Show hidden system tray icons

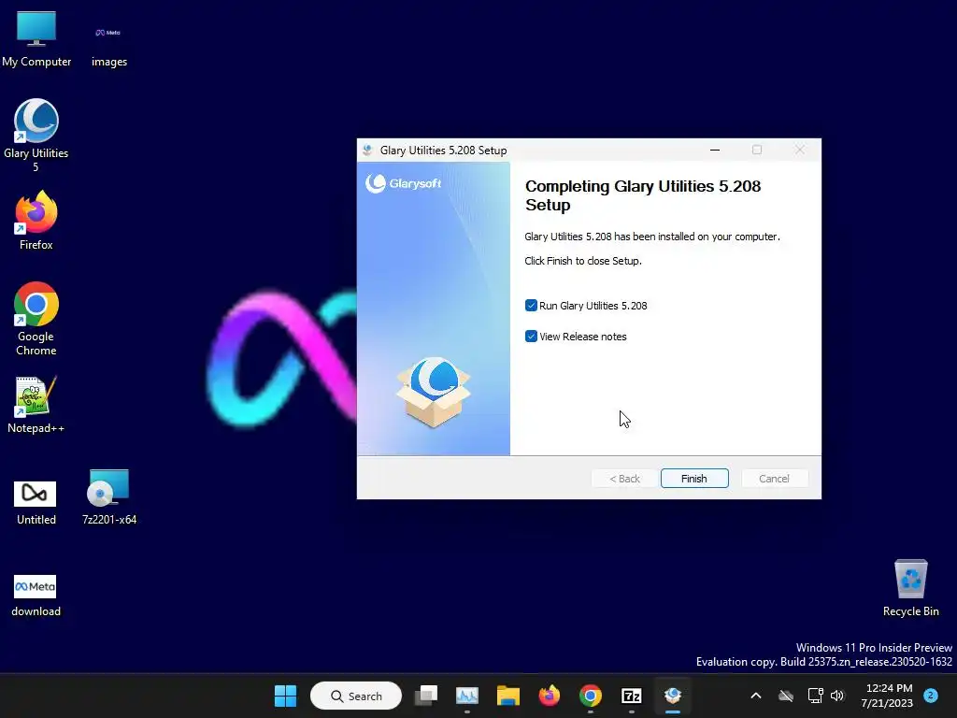[755, 696]
